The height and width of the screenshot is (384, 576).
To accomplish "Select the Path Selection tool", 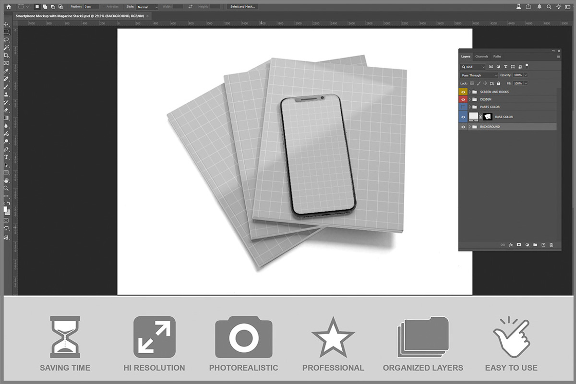I will click(x=6, y=165).
